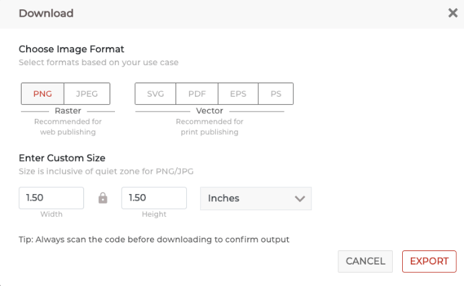The height and width of the screenshot is (286, 464).
Task: Click the Vector group label
Action: tap(210, 111)
